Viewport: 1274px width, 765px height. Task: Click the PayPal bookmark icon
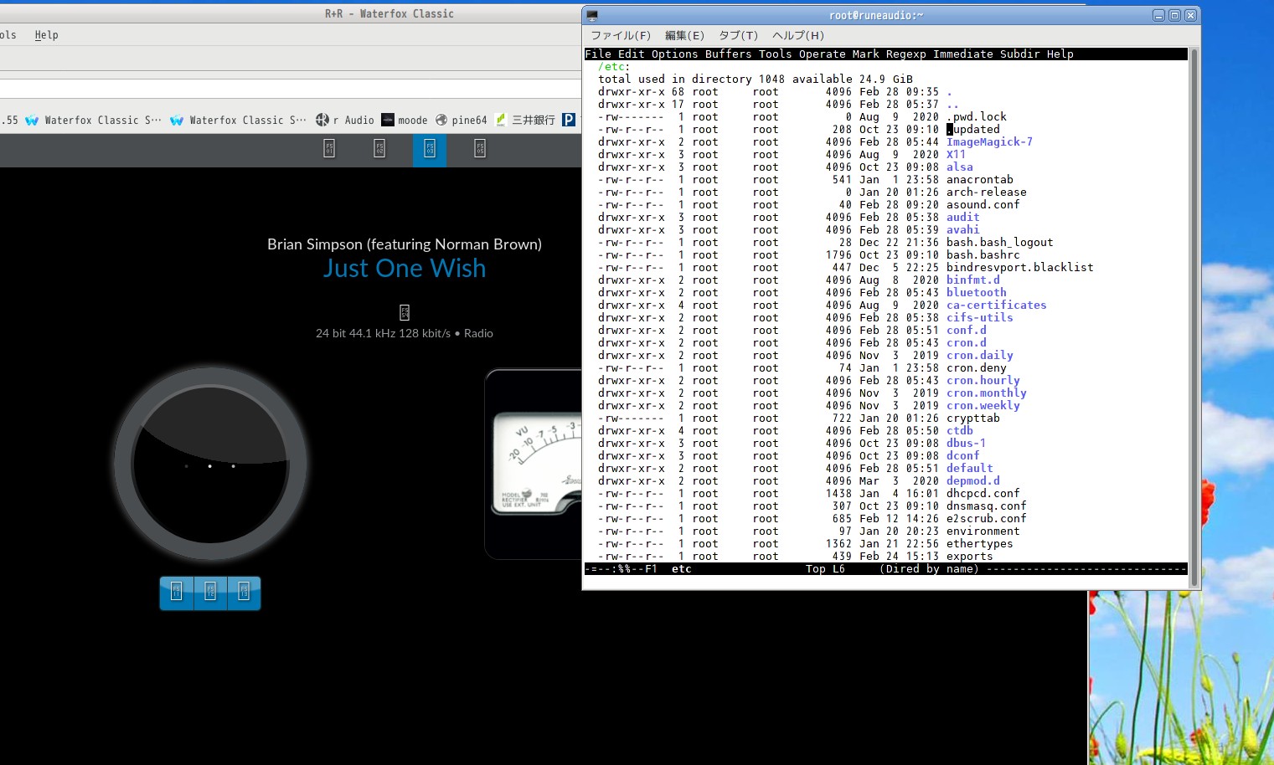click(569, 120)
